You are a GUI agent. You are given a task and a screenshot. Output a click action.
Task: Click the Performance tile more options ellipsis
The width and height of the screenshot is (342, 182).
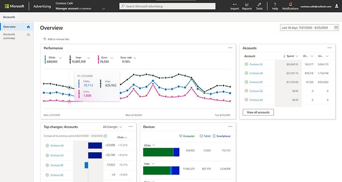point(230,48)
